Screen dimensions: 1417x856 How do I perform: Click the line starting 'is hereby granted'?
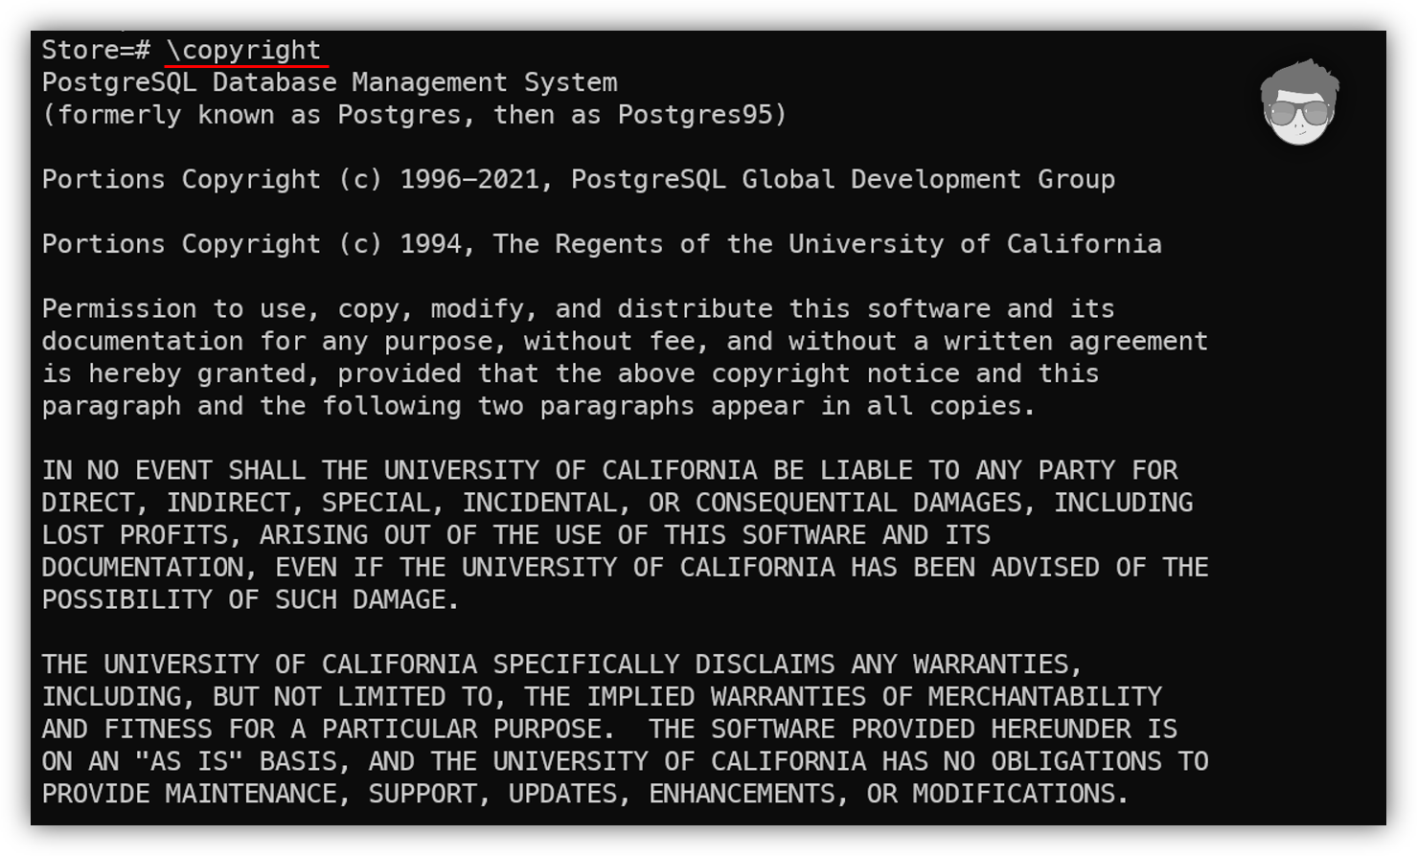click(x=570, y=373)
